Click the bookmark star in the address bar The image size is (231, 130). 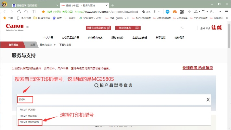(x=43, y=12)
